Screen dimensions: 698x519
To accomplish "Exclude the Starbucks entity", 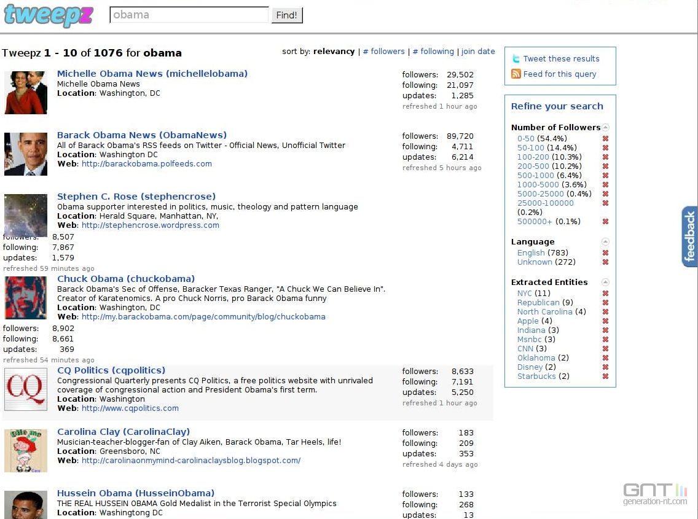I will (605, 377).
